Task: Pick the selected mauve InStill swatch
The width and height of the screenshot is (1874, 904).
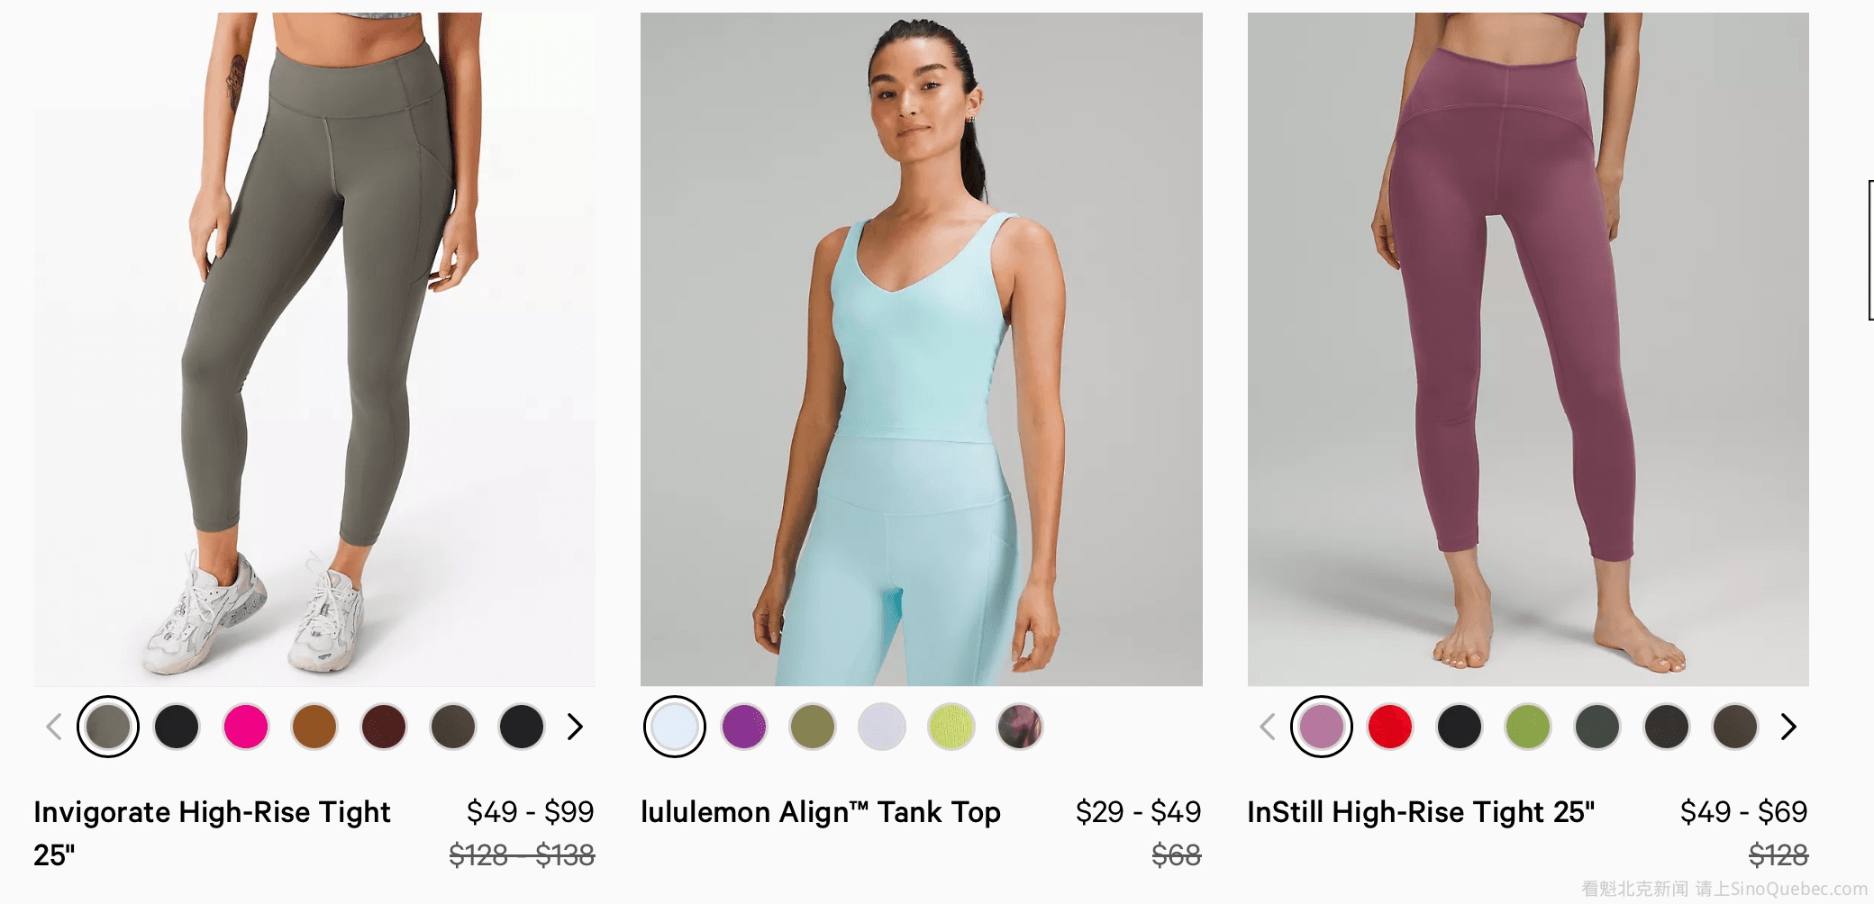Action: coord(1322,727)
